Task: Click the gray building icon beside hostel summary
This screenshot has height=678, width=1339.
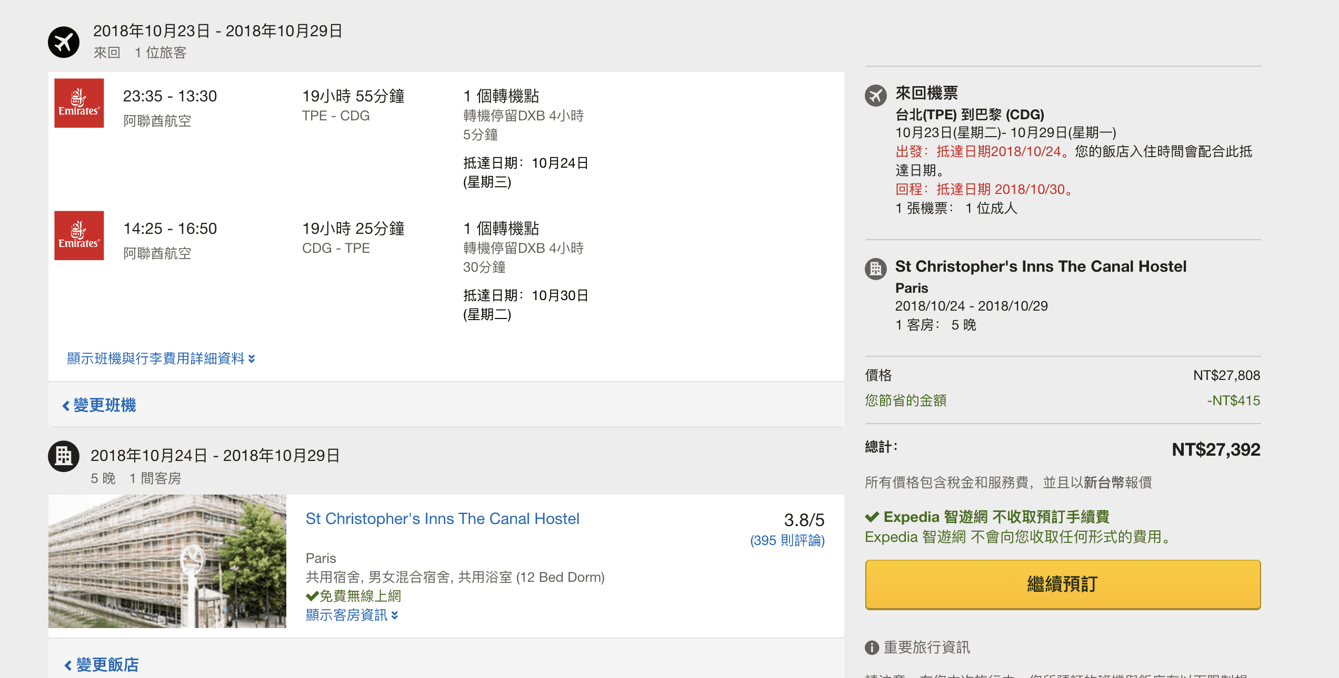Action: [x=875, y=269]
